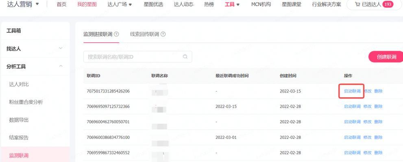Click 删除 for ID 7075017331285426206

tap(378, 91)
